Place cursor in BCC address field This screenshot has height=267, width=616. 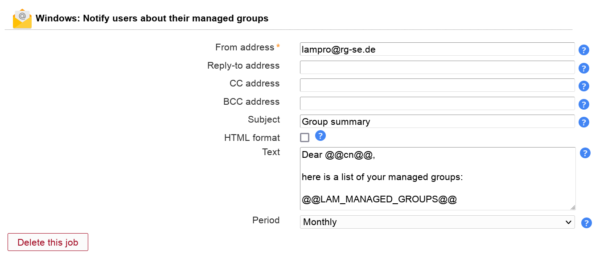point(437,103)
